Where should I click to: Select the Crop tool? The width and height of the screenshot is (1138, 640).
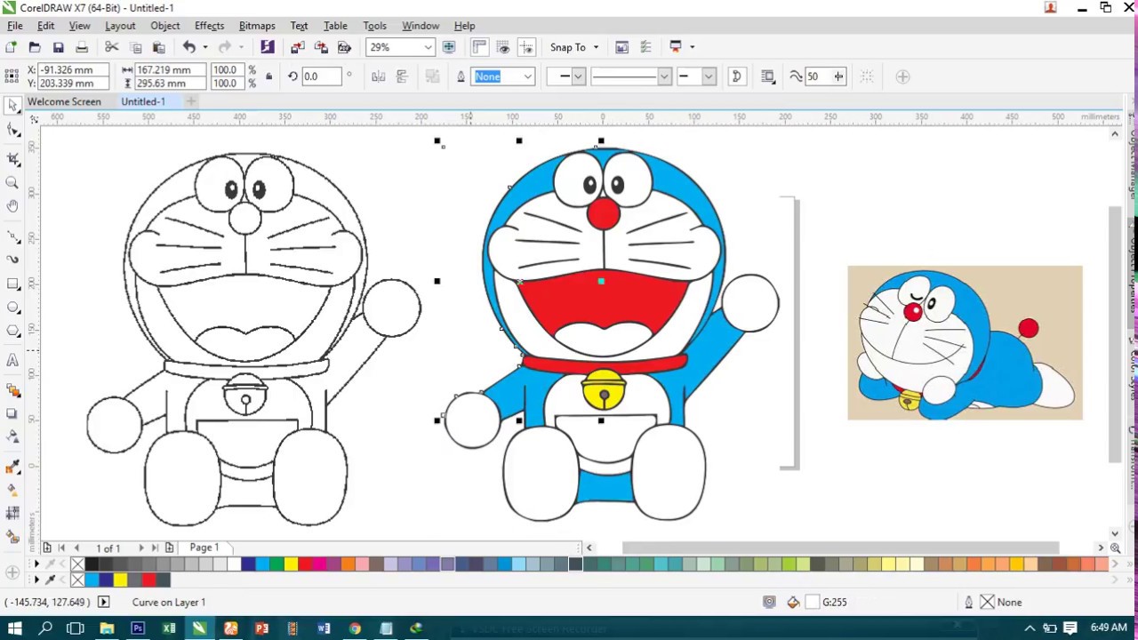click(x=12, y=158)
